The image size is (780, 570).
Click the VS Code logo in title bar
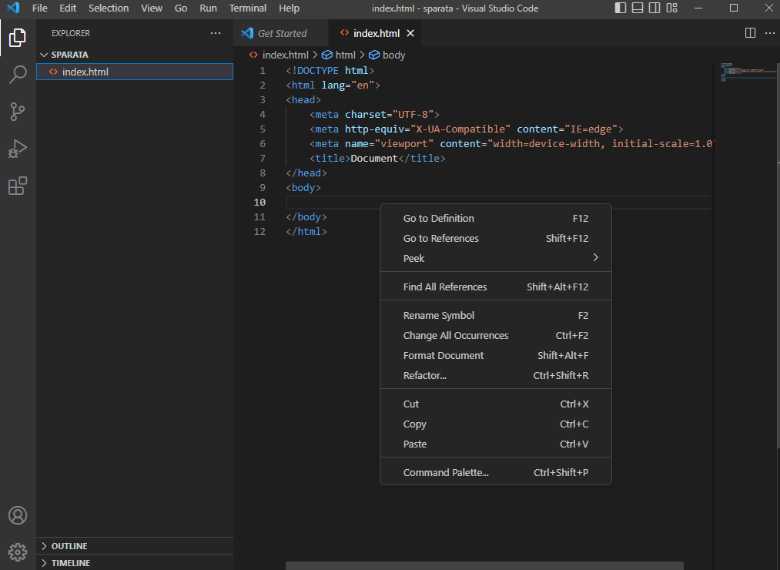tap(13, 8)
